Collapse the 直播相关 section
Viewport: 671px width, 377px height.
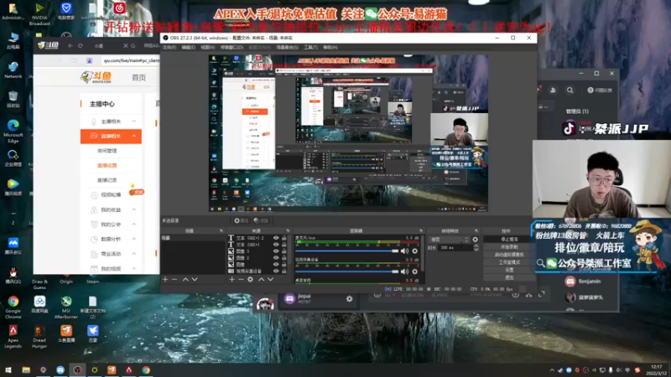(x=134, y=136)
